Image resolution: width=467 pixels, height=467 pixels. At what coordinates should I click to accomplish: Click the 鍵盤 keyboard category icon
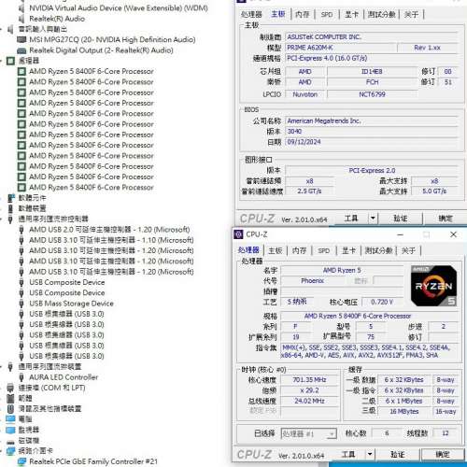click(10, 398)
